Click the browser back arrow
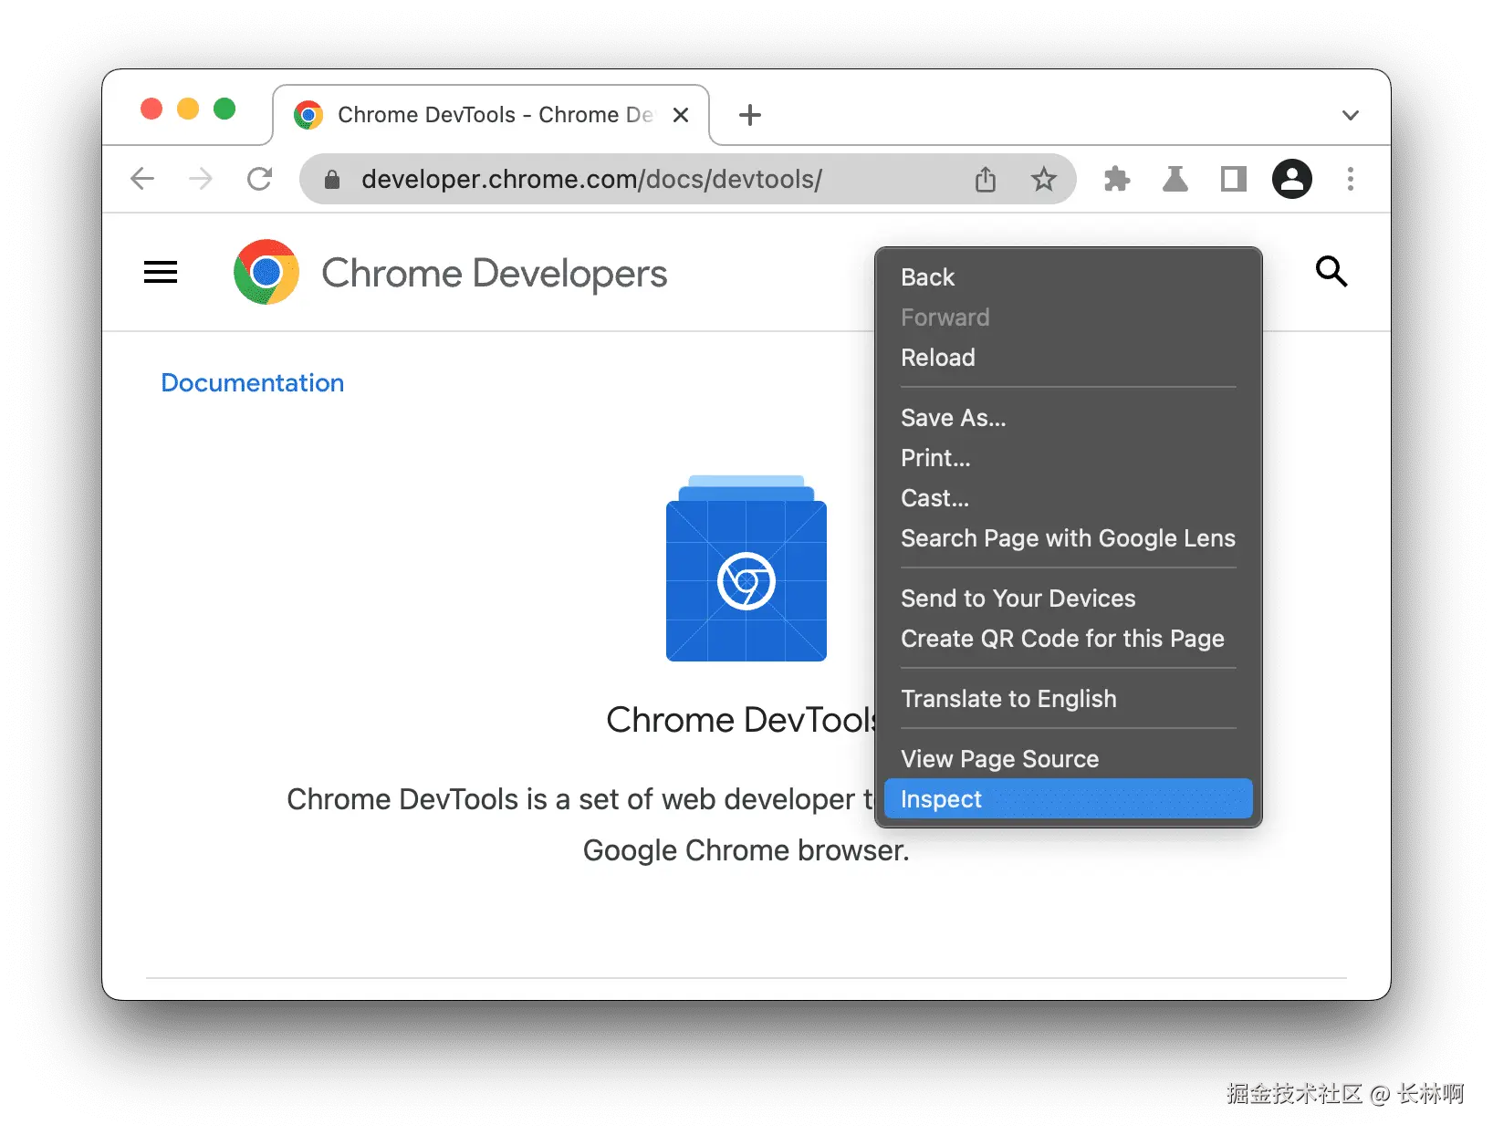Viewport: 1493px width, 1135px height. click(142, 179)
